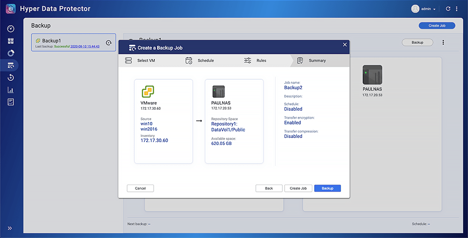Click the job name Backup2

293,88
